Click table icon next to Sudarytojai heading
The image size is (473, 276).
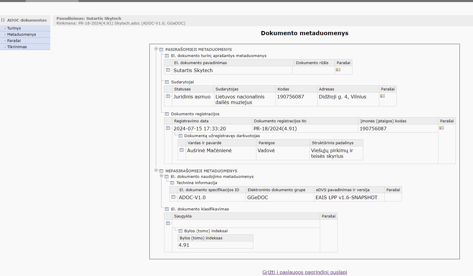167,82
